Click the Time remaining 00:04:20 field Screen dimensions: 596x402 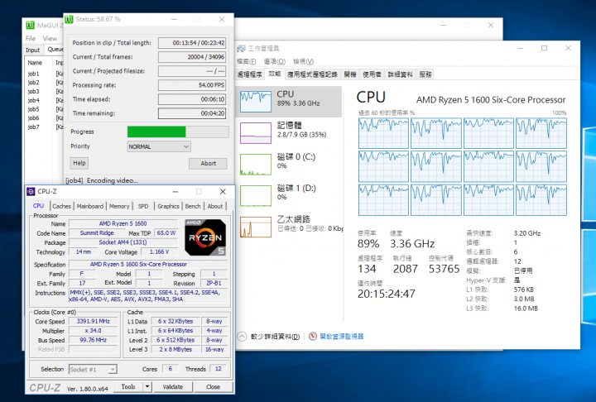pyautogui.click(x=192, y=113)
